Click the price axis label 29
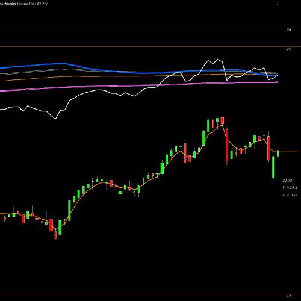 pos(288,30)
